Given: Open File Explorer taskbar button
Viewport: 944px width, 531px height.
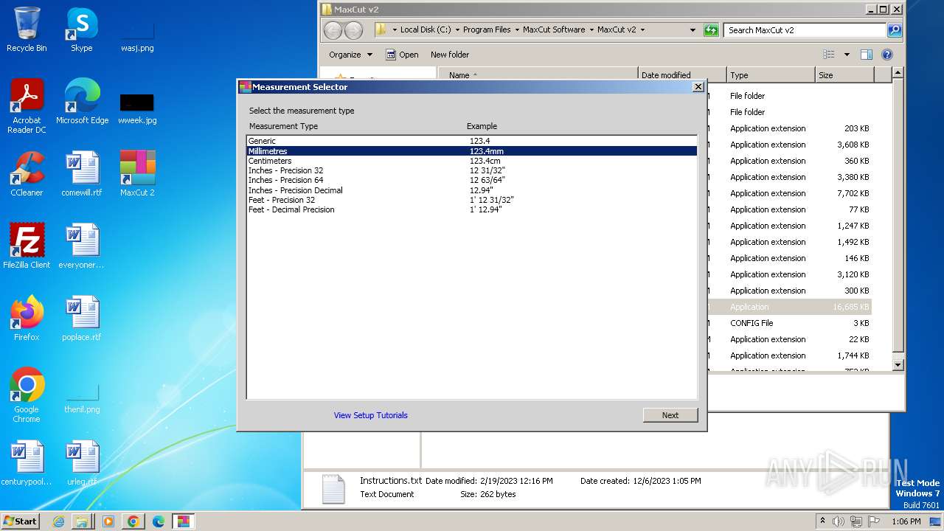Looking at the screenshot, I should (83, 521).
